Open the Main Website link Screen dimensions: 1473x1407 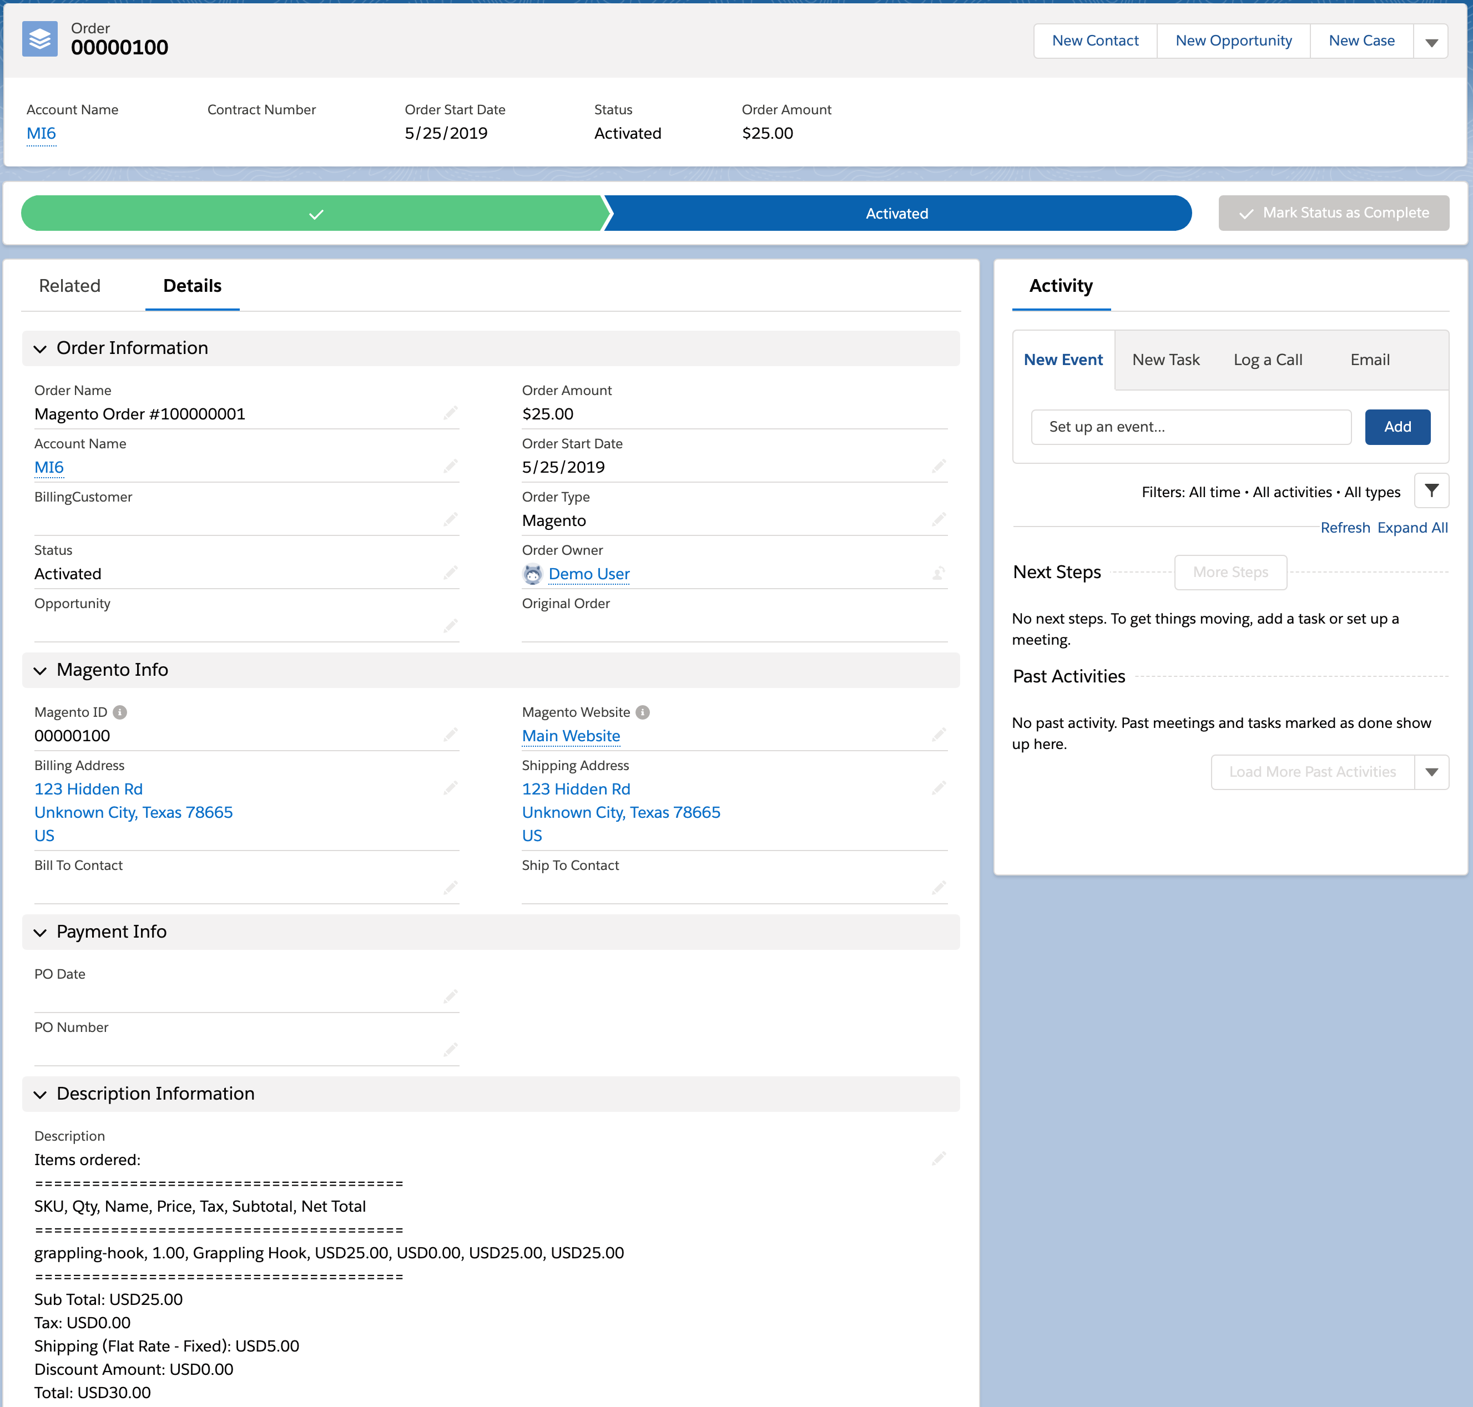point(571,736)
